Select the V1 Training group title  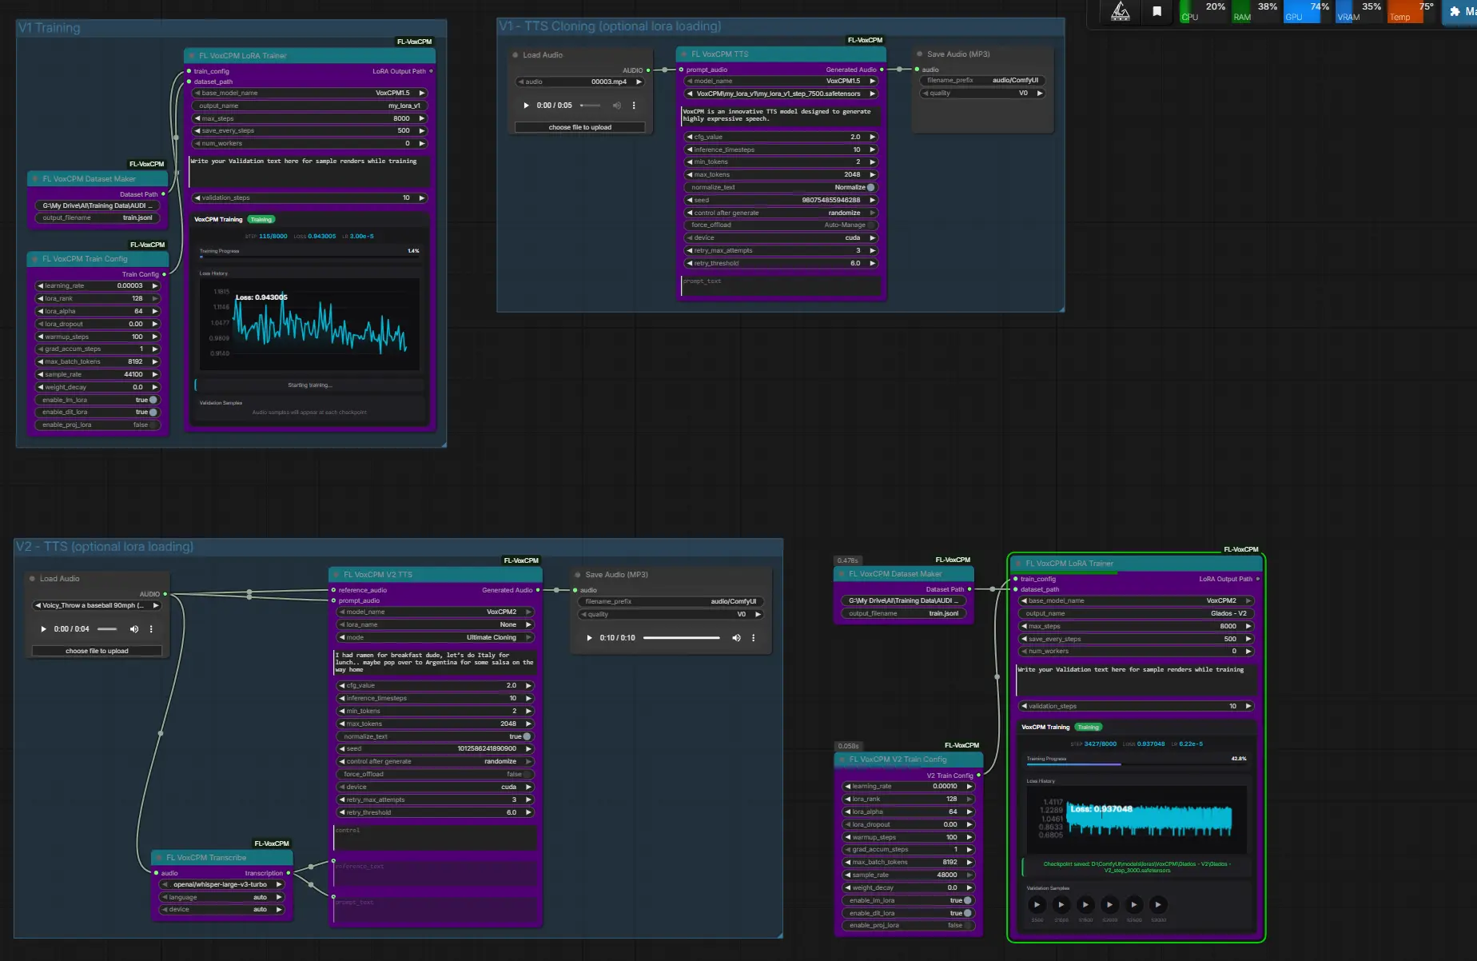click(50, 28)
